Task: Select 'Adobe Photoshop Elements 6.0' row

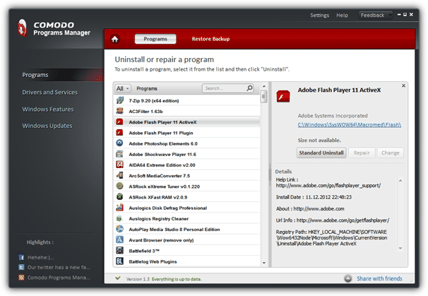Action: click(186, 143)
